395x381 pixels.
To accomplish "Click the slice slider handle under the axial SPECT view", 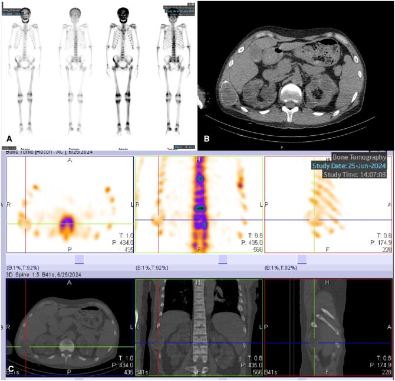I will pos(79,259).
